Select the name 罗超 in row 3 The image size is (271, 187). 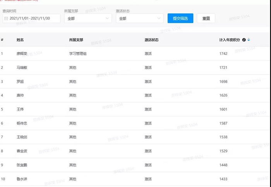point(20,82)
